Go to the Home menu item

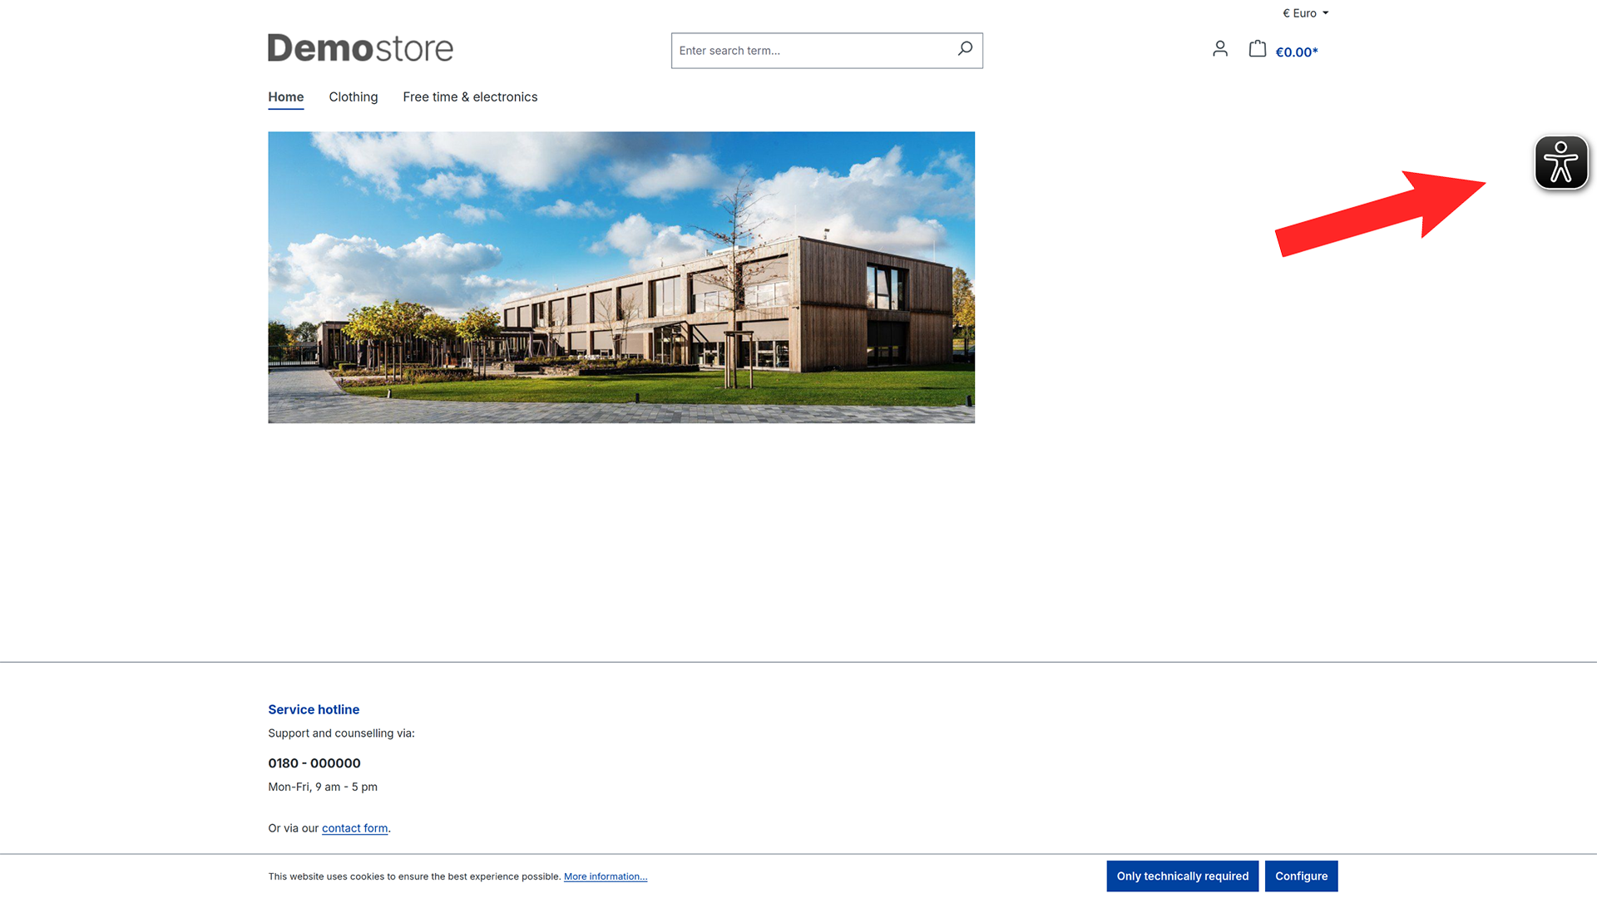(286, 97)
